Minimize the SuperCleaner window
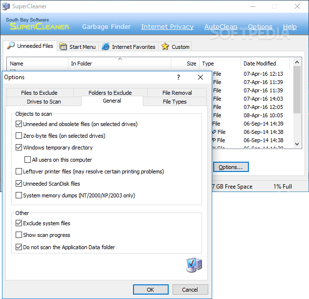309x299 pixels. point(253,6)
